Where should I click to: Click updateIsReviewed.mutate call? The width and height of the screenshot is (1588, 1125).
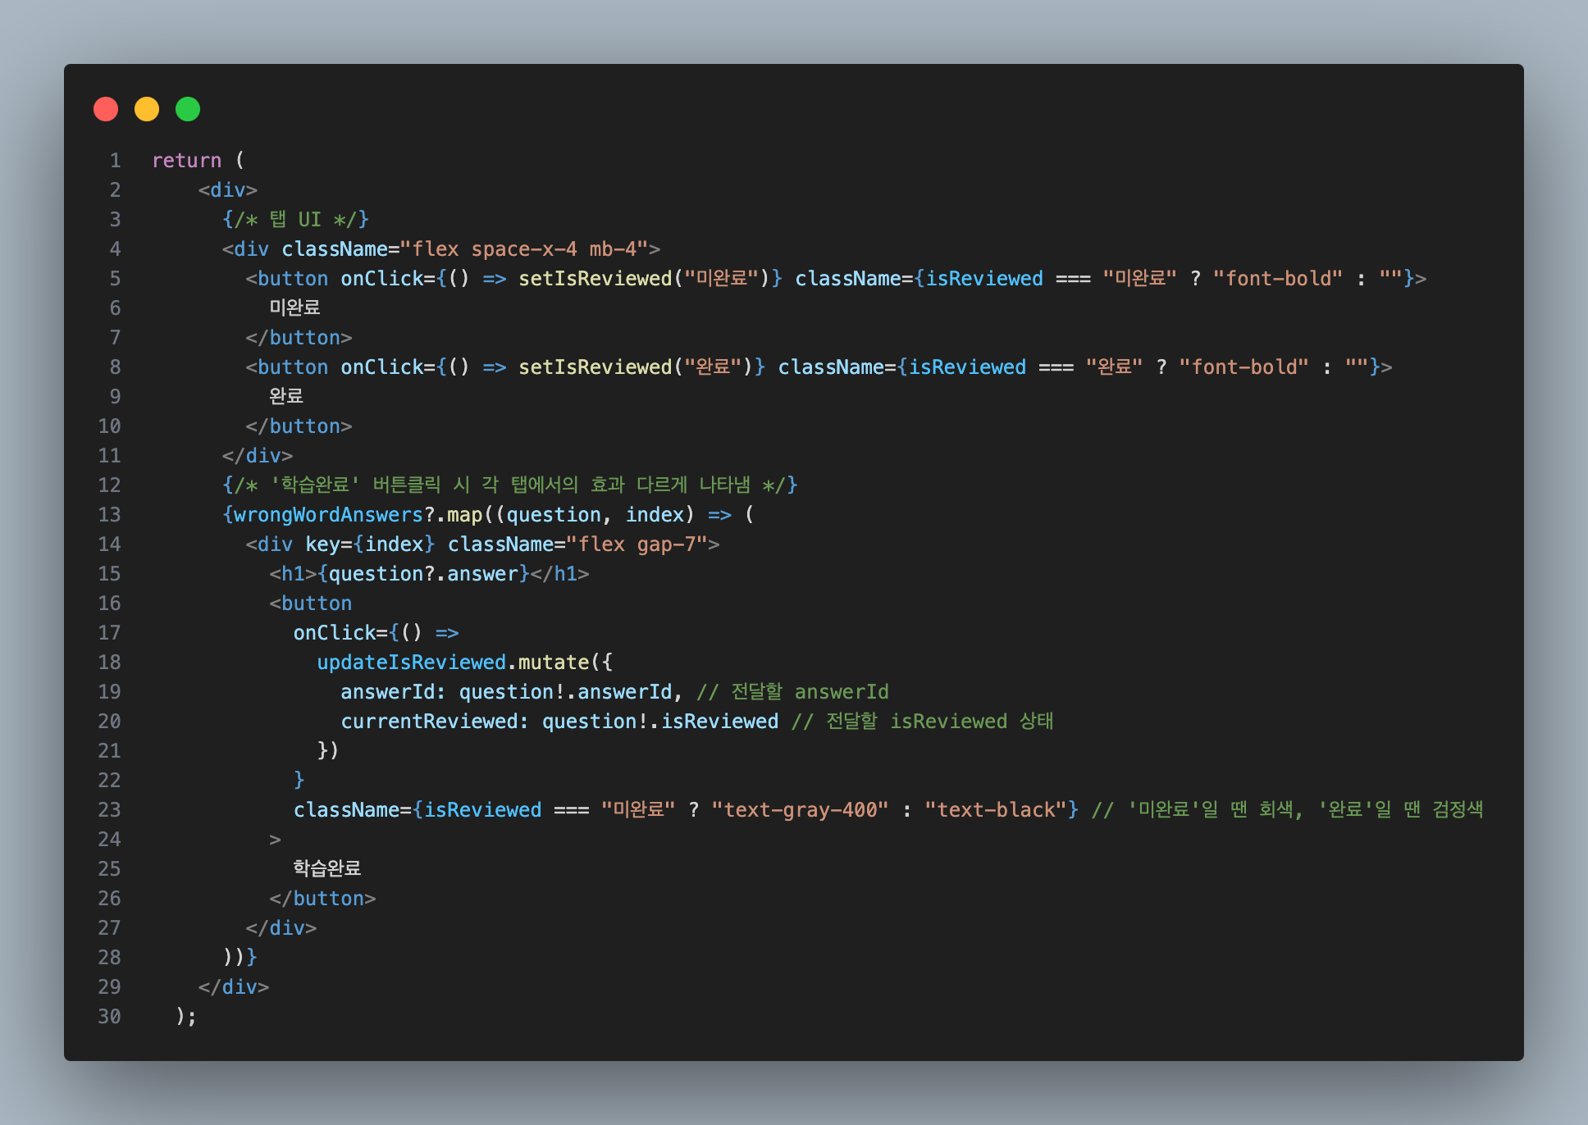coord(453,663)
